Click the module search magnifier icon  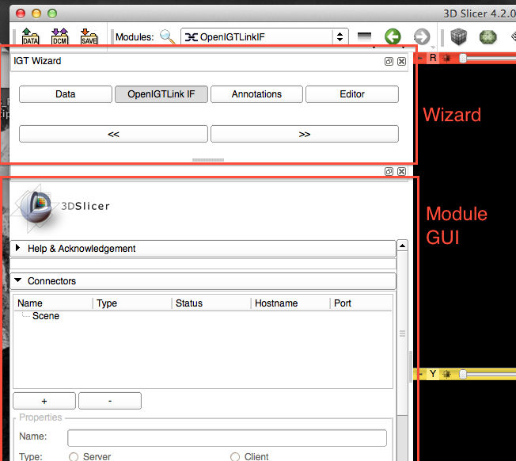[x=167, y=36]
